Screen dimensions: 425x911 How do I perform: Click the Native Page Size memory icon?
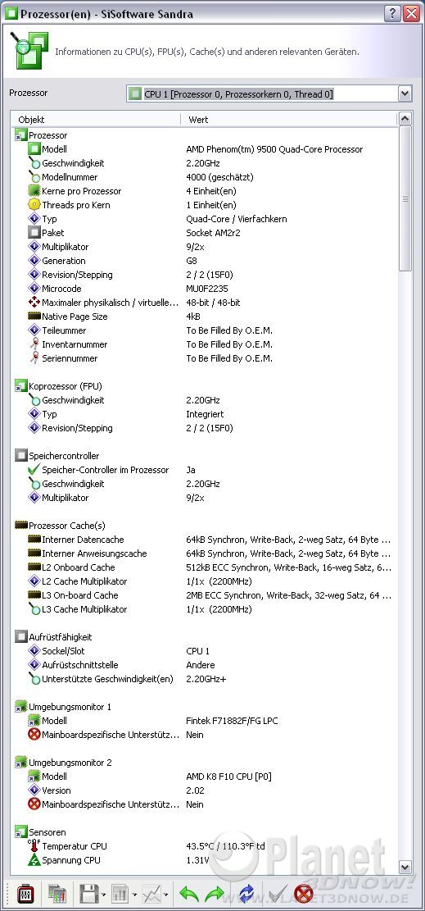point(34,317)
